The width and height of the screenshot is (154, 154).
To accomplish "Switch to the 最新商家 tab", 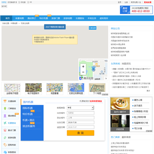I will coord(126,137).
